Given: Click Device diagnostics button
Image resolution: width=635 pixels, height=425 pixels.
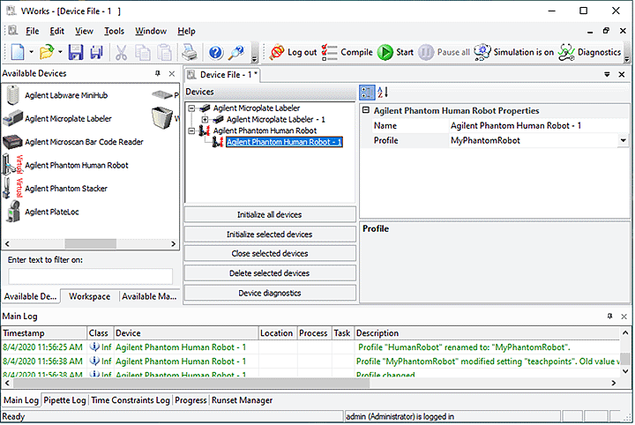Looking at the screenshot, I should (270, 293).
